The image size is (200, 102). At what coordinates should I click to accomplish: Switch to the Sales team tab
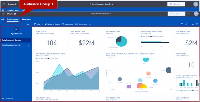[26, 19]
